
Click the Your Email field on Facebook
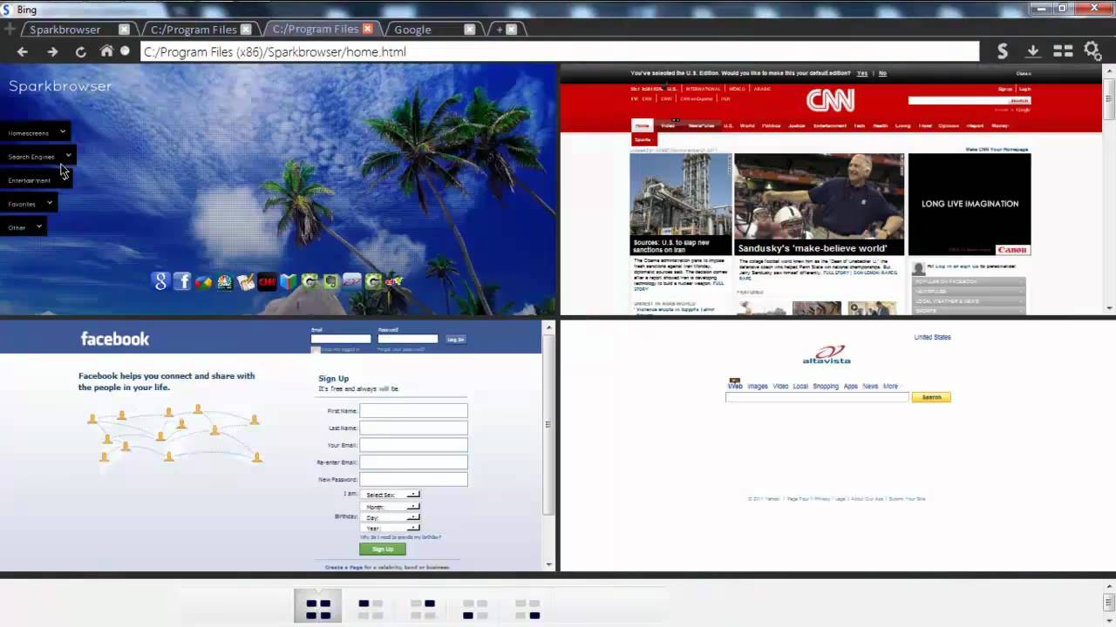[414, 445]
